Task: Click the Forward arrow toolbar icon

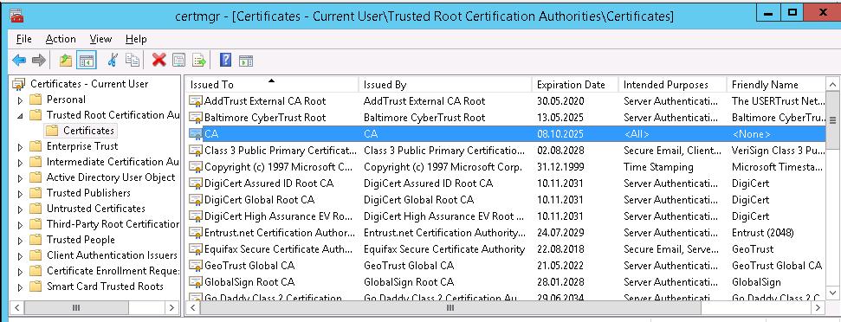Action: (x=39, y=61)
